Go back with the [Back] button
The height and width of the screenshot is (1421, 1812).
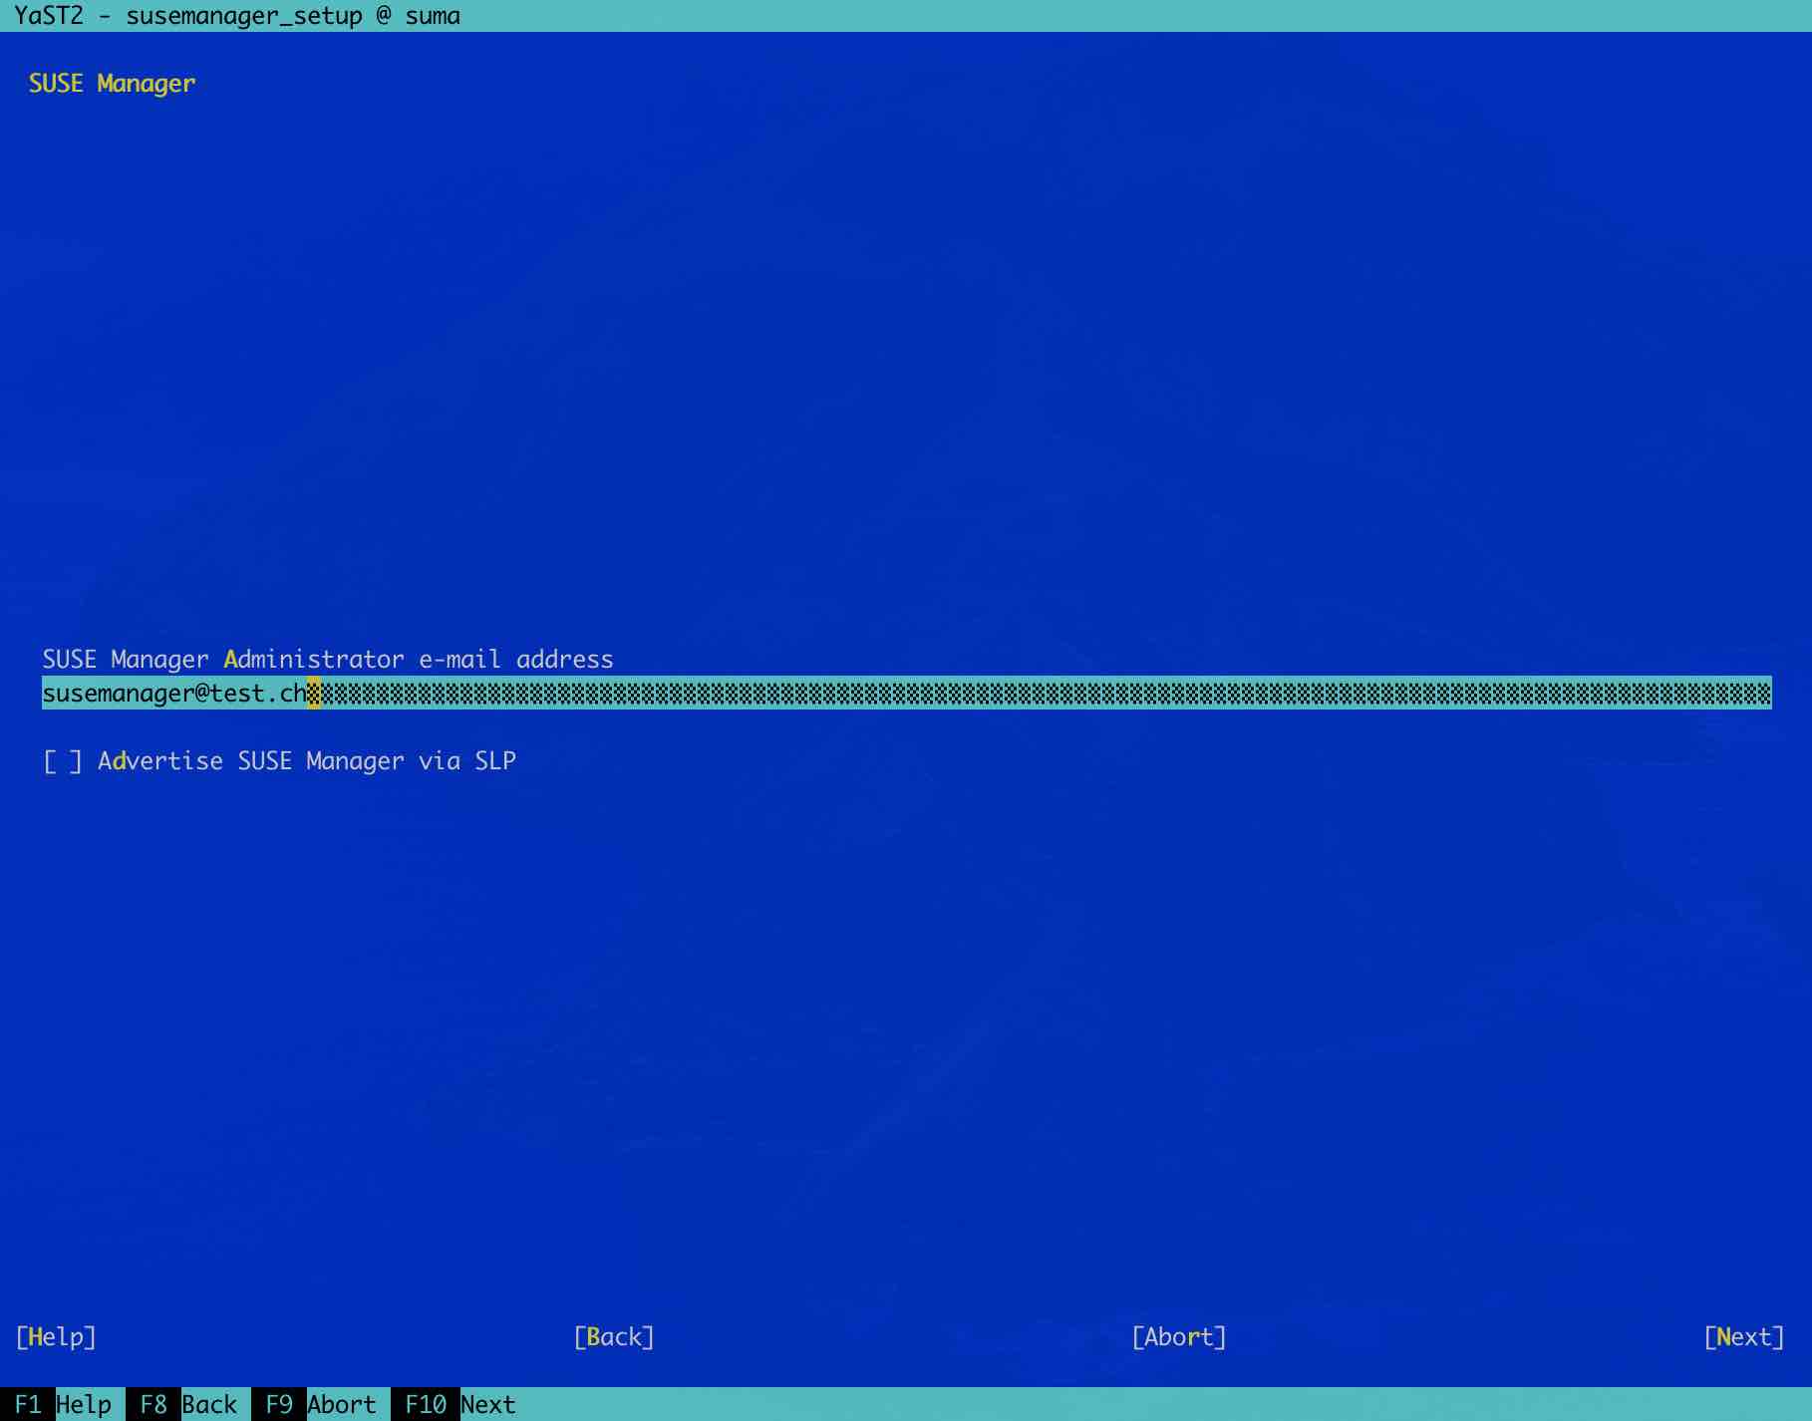click(614, 1337)
